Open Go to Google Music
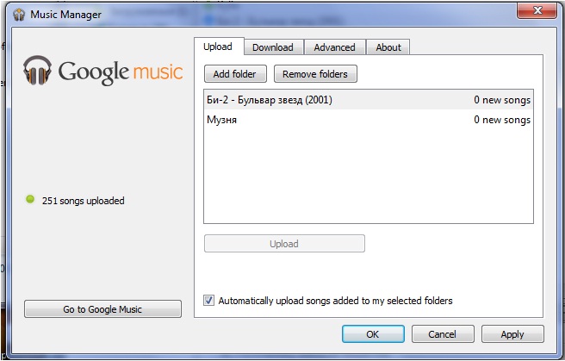 102,309
